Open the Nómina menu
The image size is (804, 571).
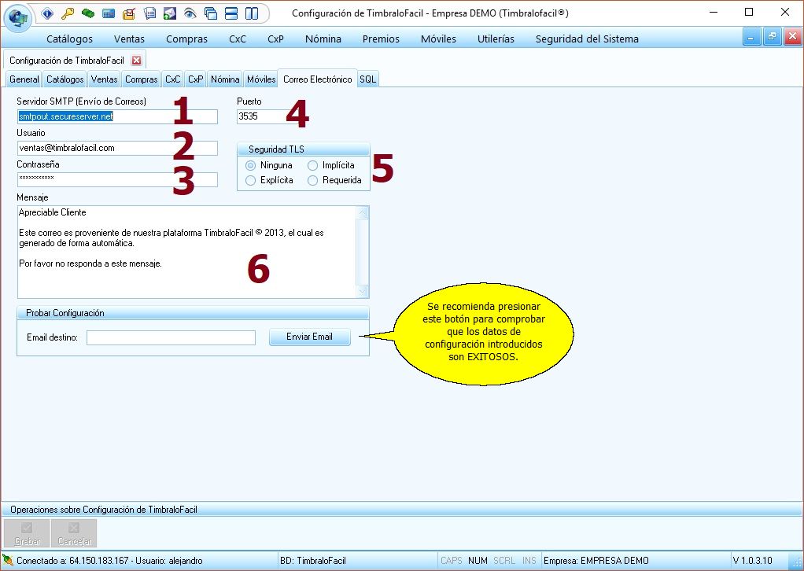coord(323,39)
